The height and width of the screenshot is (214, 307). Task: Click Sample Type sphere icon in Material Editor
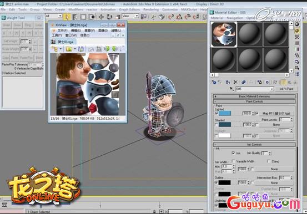[297, 24]
